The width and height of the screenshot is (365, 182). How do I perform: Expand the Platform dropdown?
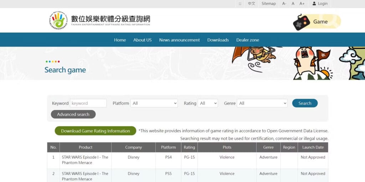[x=154, y=103]
